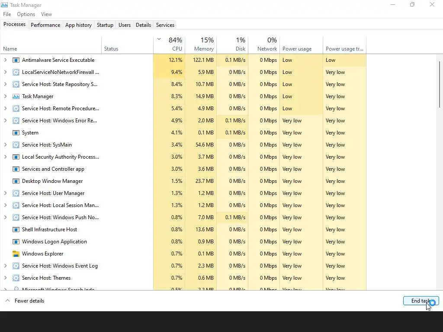443x332 pixels.
Task: Click the Service Host: User Manager gear icon
Action: coord(16,193)
